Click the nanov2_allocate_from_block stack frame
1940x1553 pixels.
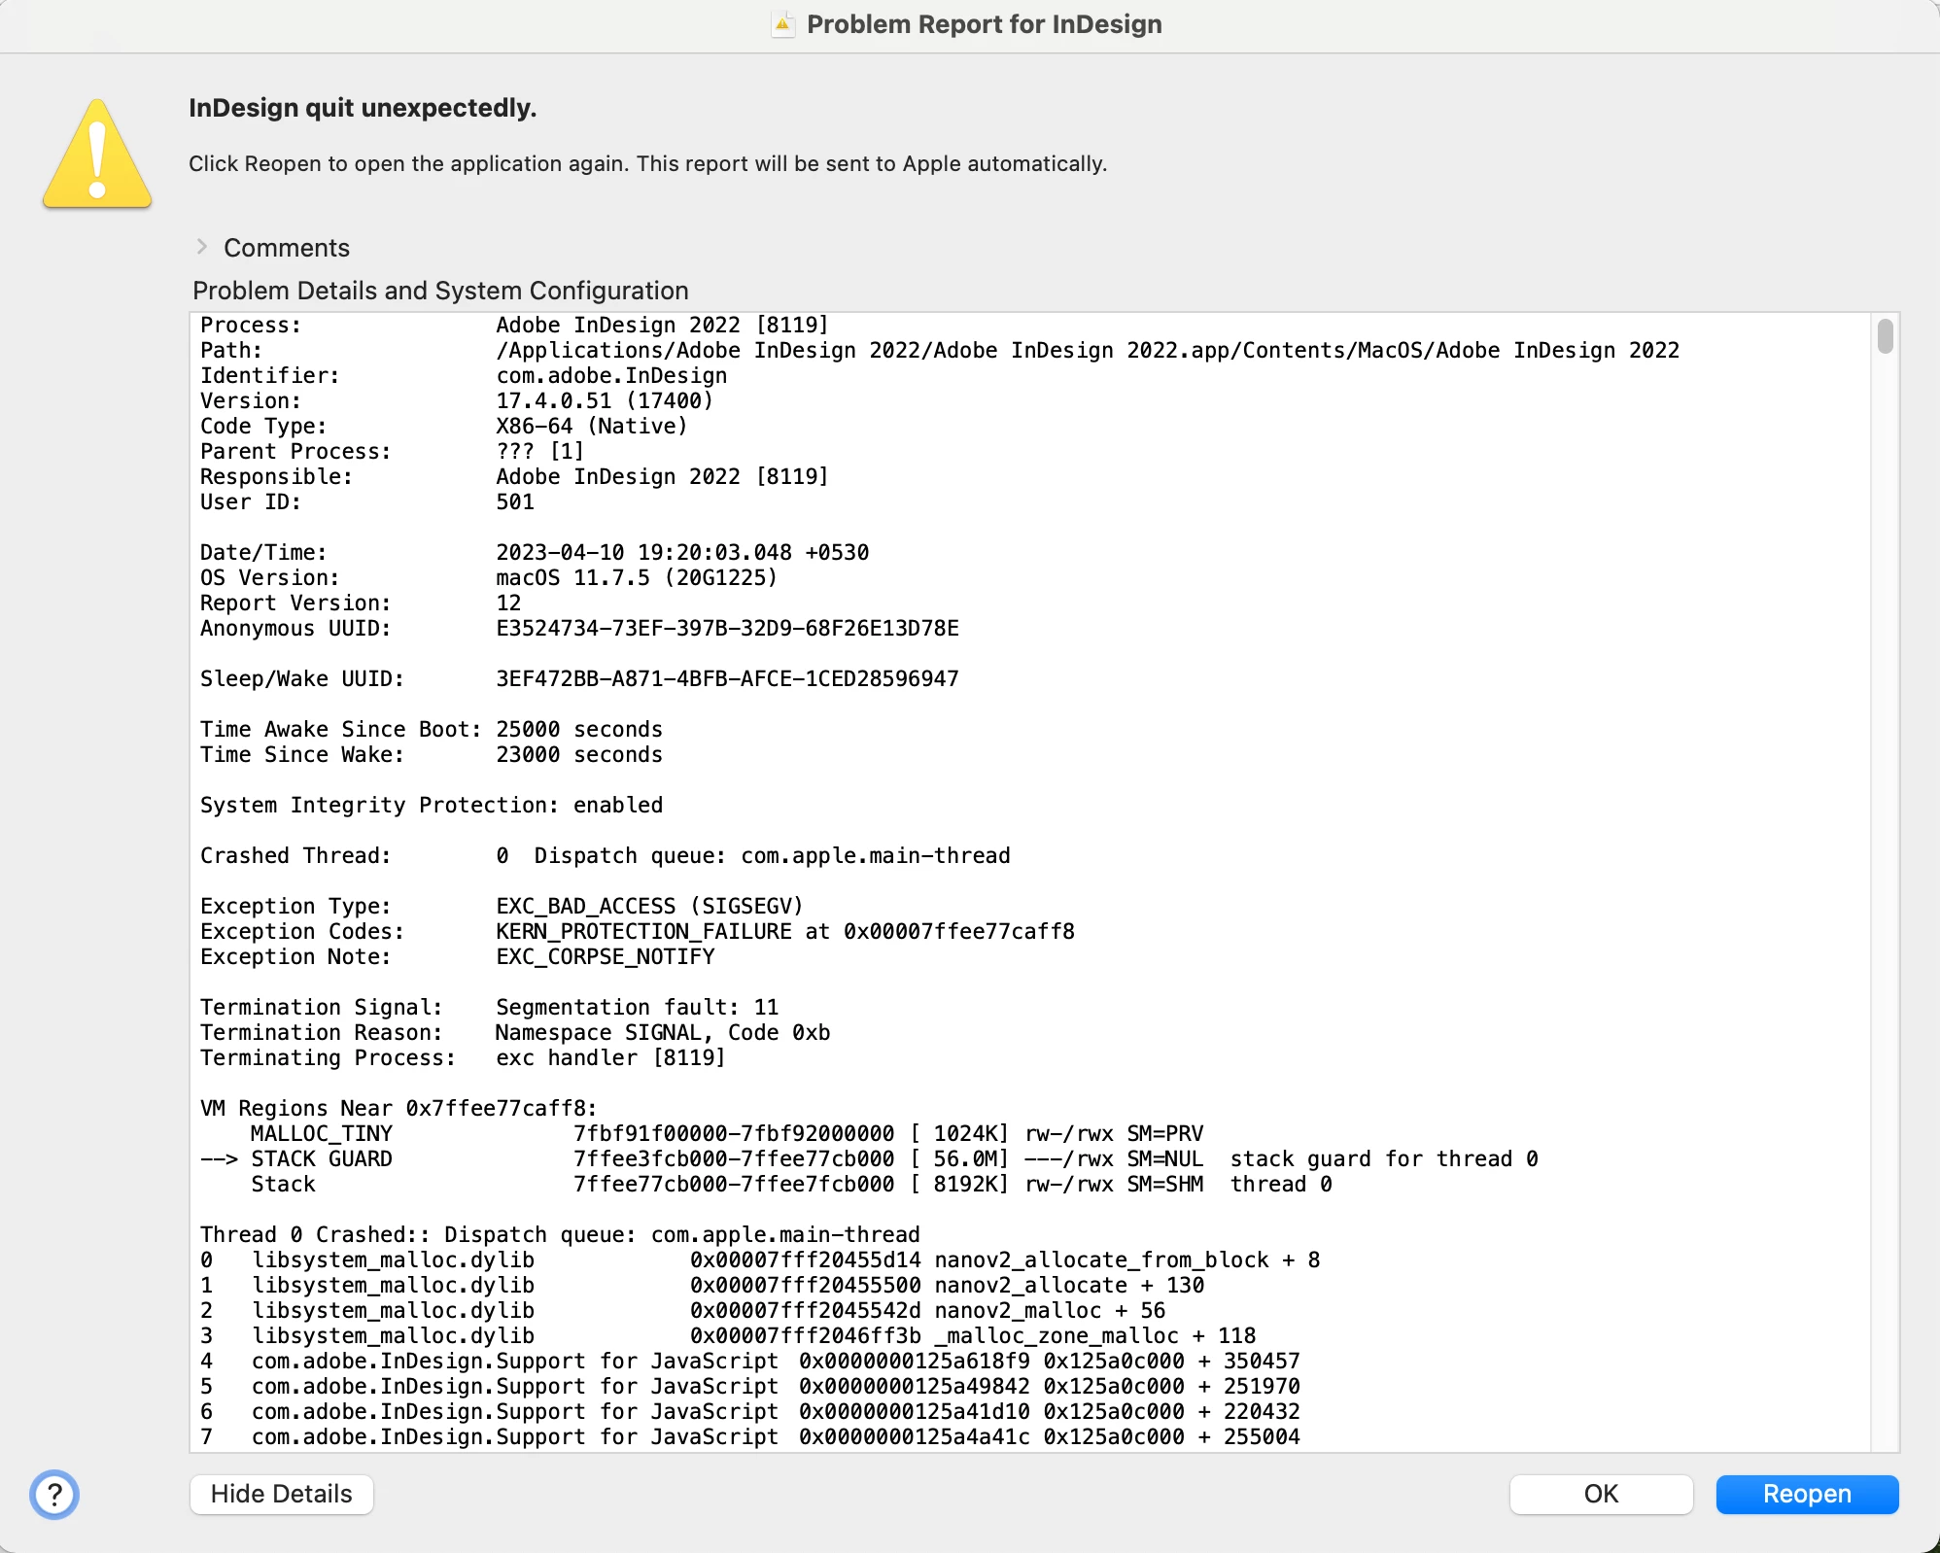(1100, 1260)
